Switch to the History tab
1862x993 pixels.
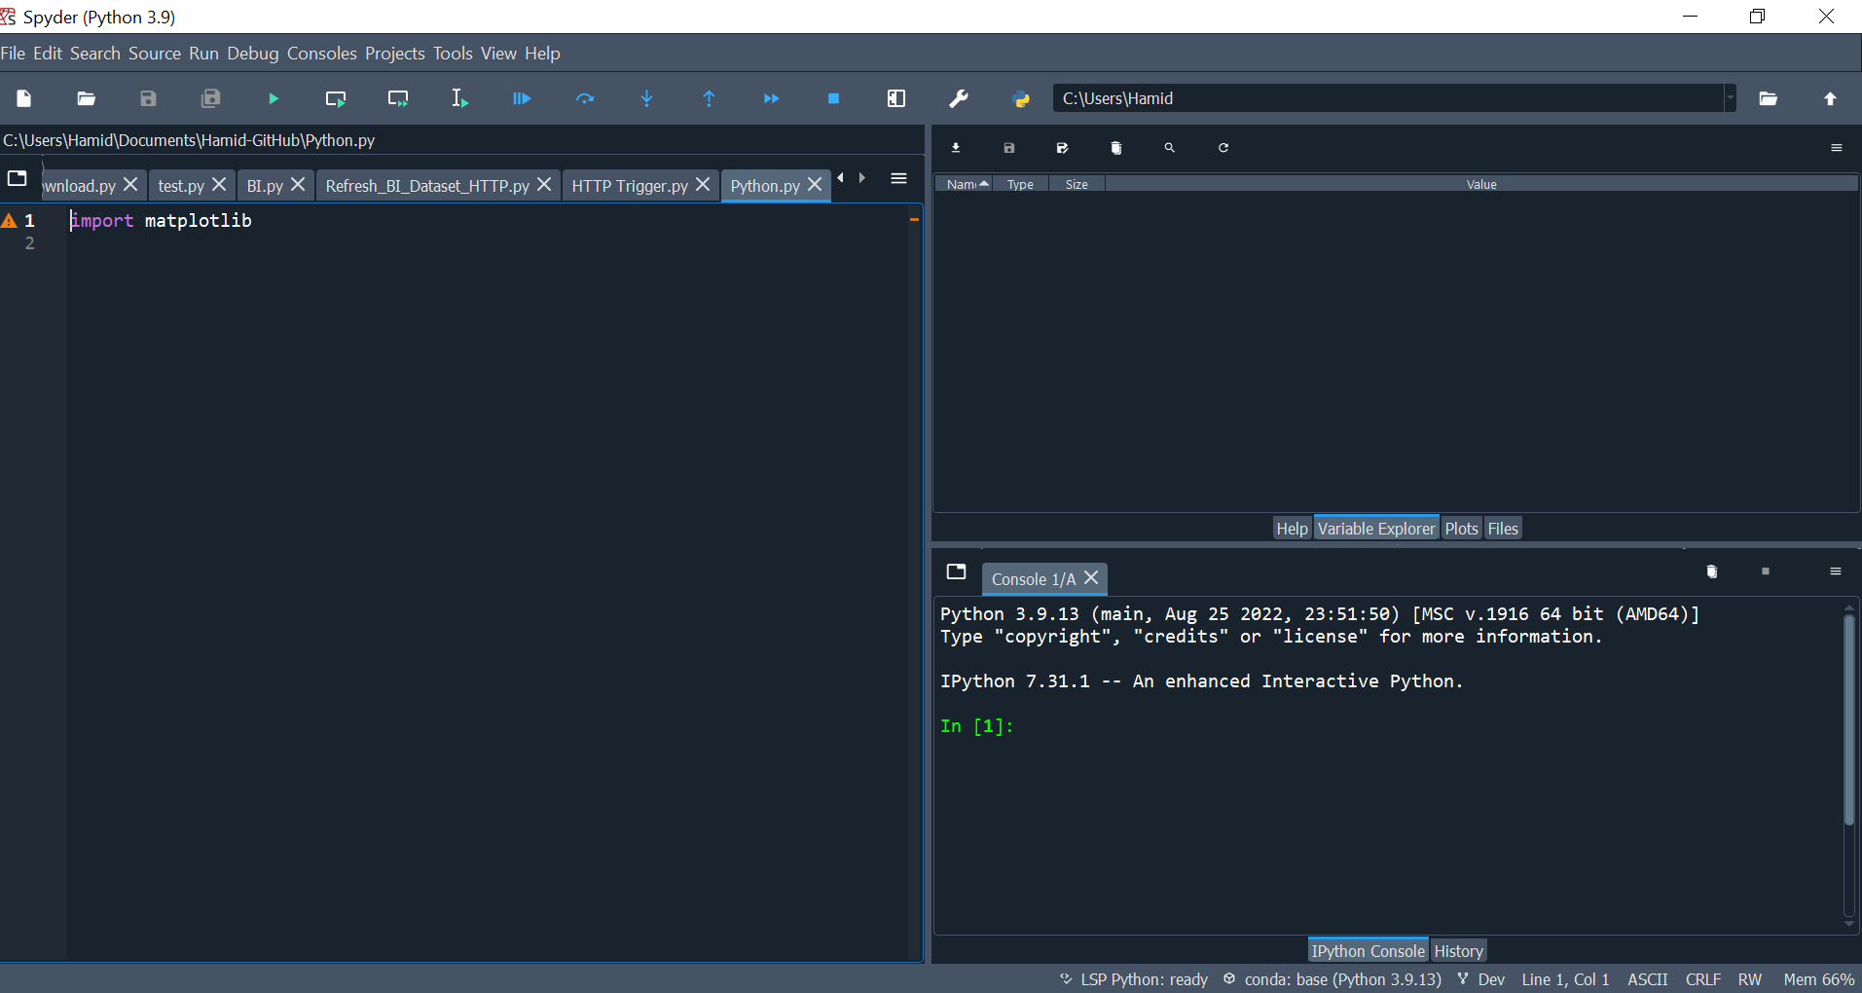pos(1458,951)
